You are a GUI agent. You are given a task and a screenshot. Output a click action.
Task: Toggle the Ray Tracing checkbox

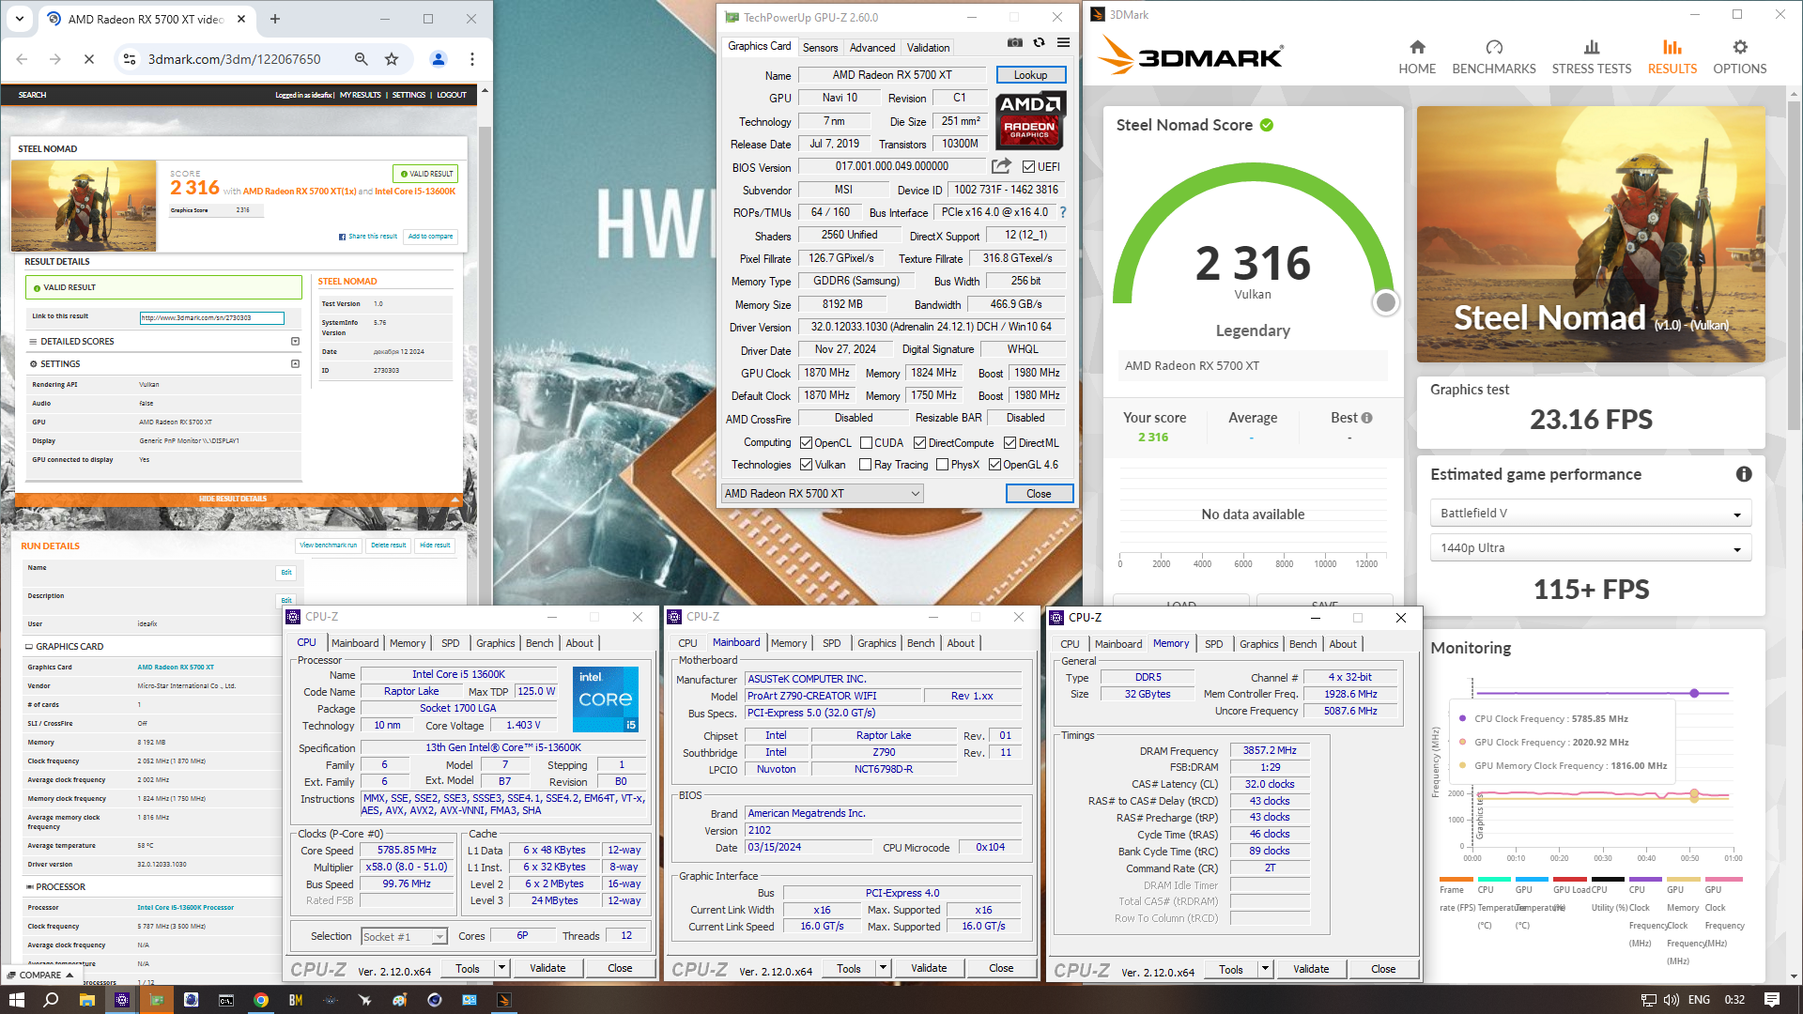(865, 465)
